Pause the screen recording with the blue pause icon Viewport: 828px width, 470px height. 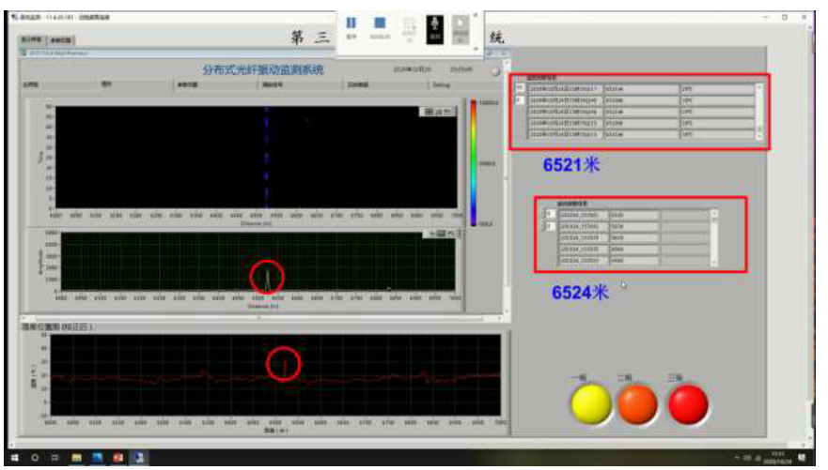tap(352, 23)
